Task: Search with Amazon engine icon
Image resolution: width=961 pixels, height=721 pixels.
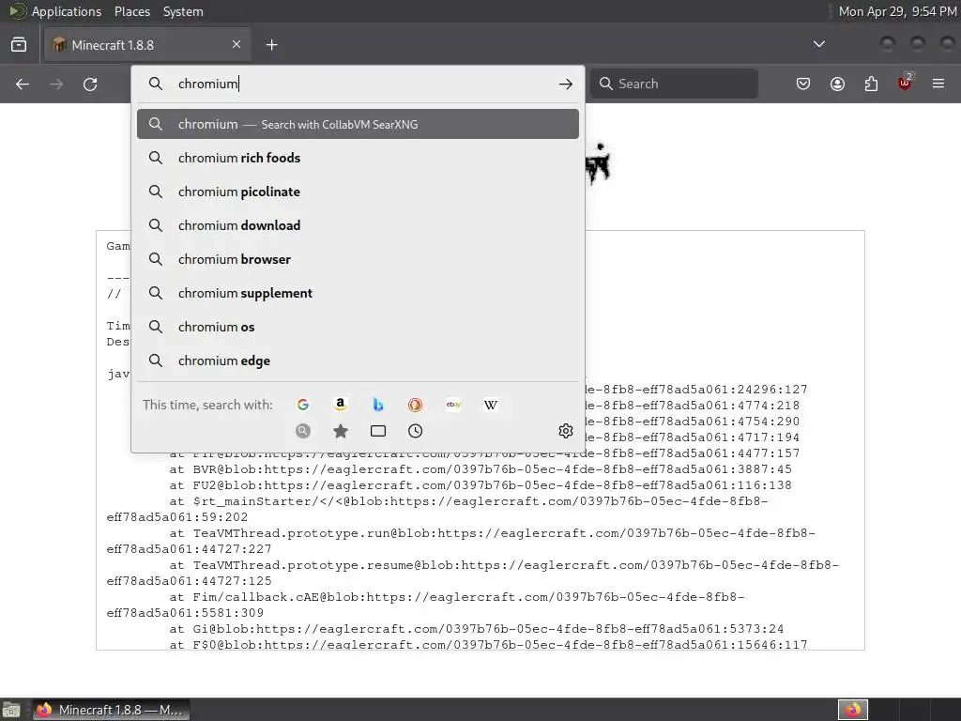Action: coord(340,405)
